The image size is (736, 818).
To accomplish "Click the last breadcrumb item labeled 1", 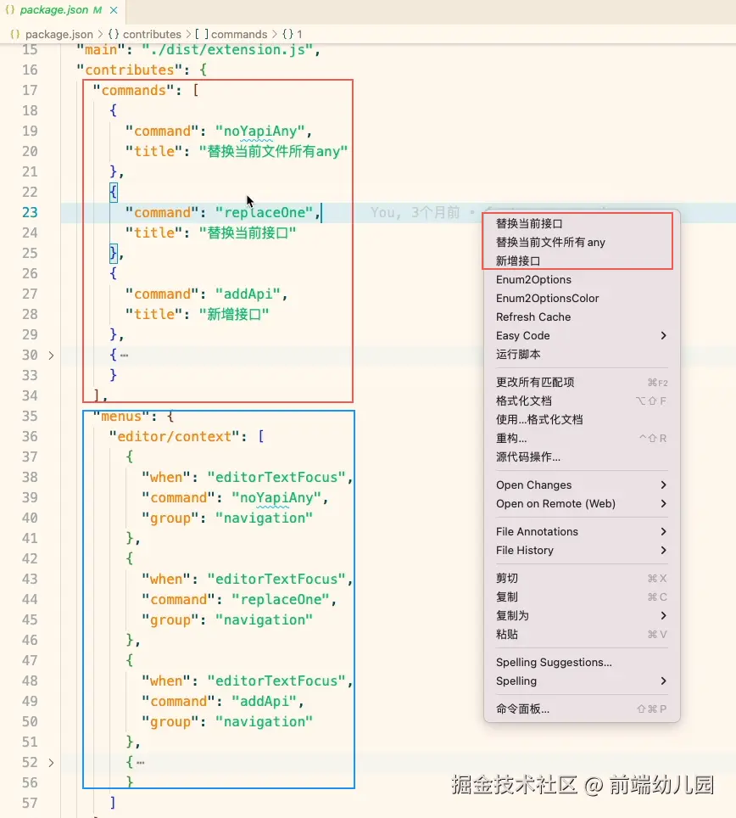I will (299, 34).
